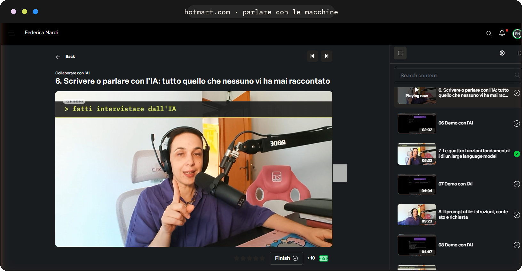This screenshot has width=522, height=271.
Task: Open the Playing now thumbnail
Action: (417, 95)
